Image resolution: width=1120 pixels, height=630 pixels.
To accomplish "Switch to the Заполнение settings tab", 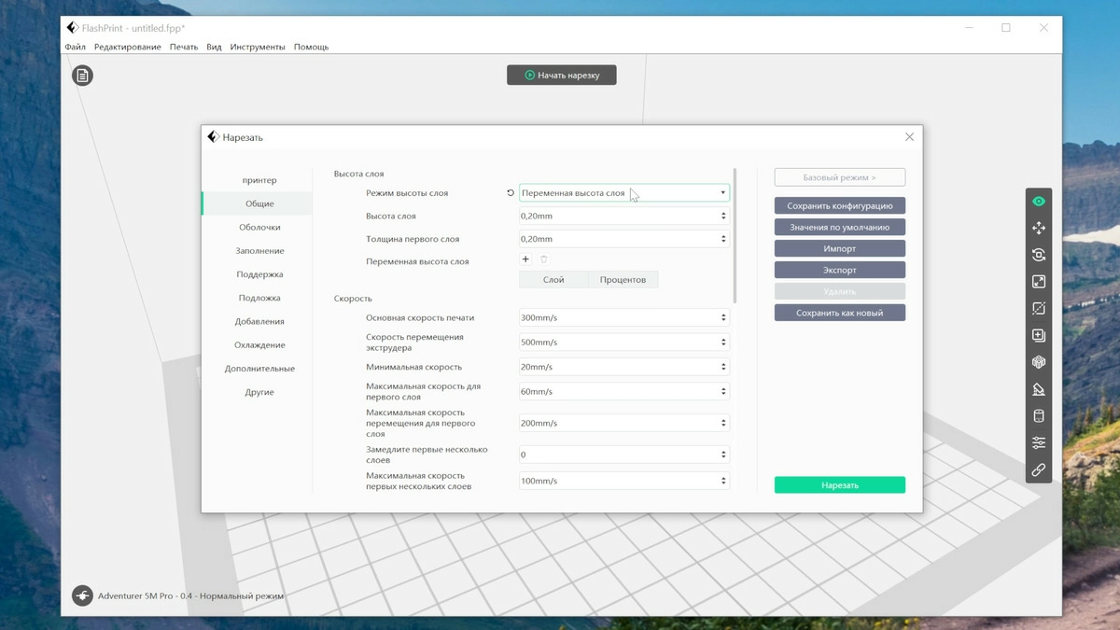I will pyautogui.click(x=259, y=251).
